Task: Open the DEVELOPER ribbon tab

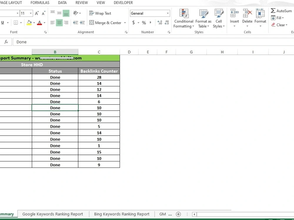Action: point(123,3)
